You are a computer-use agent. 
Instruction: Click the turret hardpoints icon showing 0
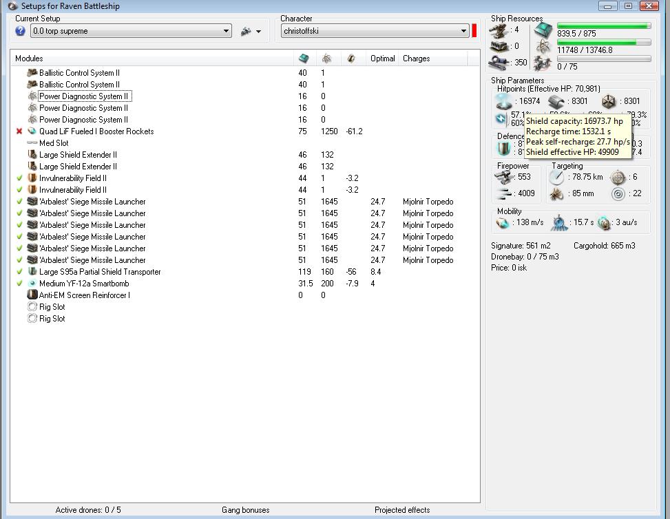click(x=499, y=46)
